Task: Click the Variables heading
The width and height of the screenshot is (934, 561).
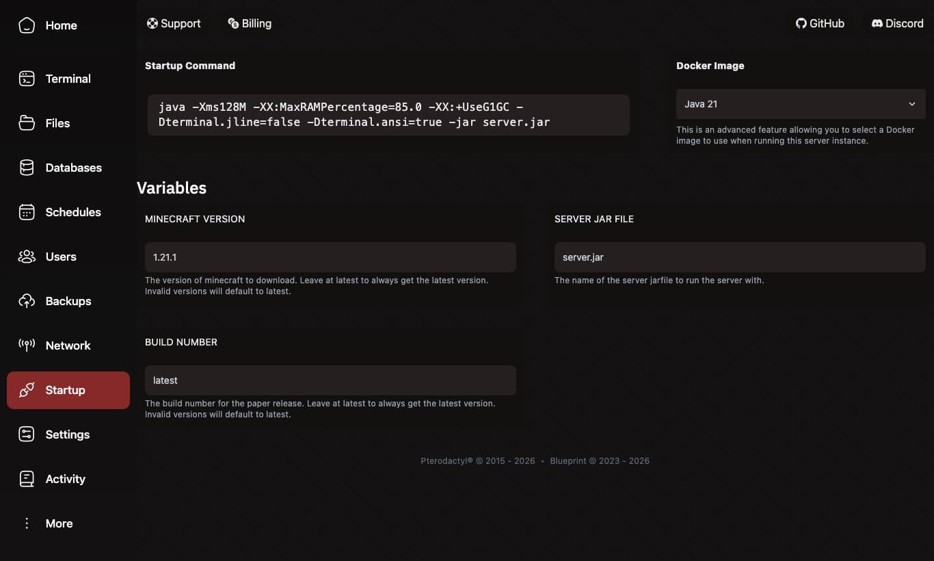Action: point(172,188)
